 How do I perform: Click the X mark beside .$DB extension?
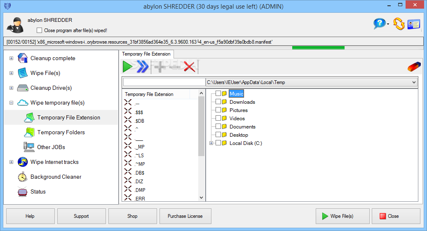128,119
